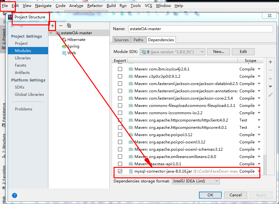This screenshot has height=204, width=279.
Task: Toggle export for com.ibm.icu:icu4j
Action: (120, 69)
